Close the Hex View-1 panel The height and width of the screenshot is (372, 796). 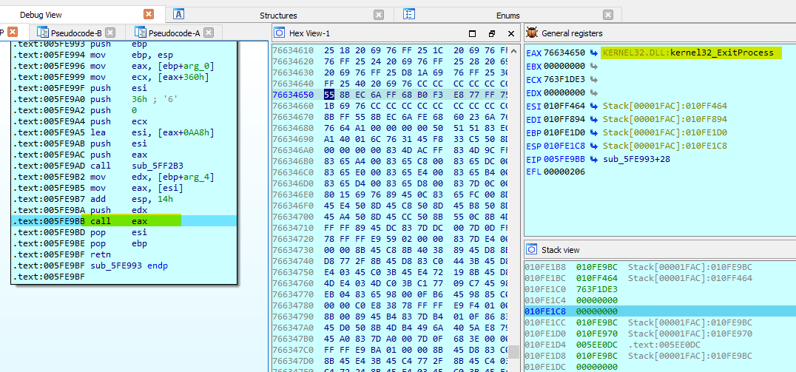(x=511, y=33)
